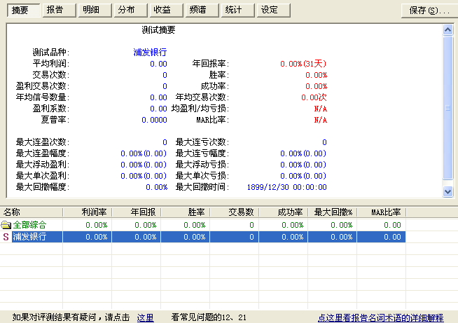This screenshot has width=458, height=323.
Task: Open the 设定 tab
Action: tap(270, 10)
